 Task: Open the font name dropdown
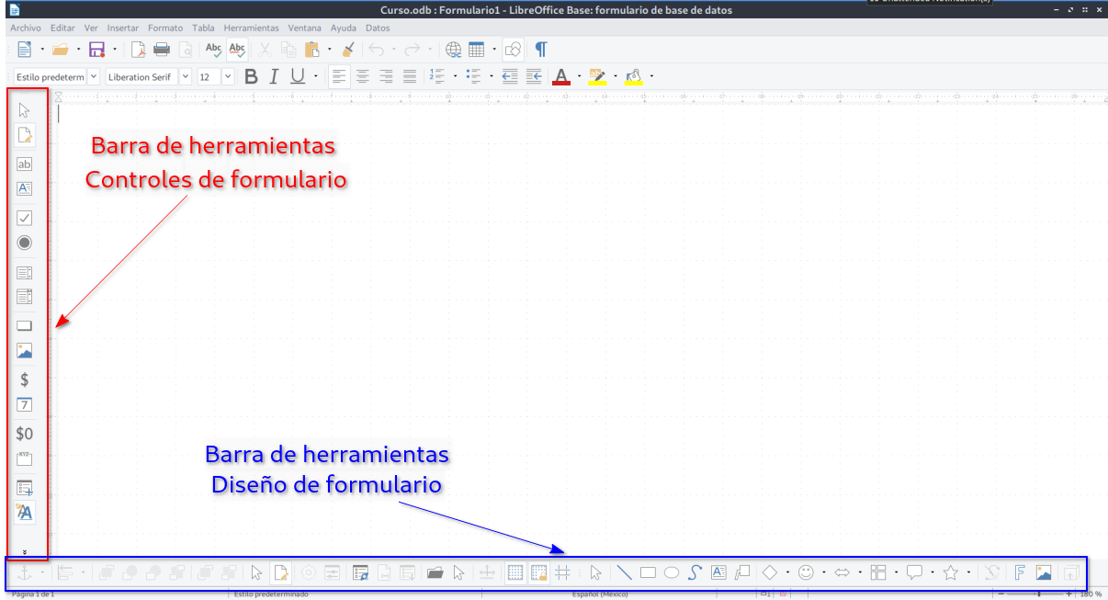186,77
